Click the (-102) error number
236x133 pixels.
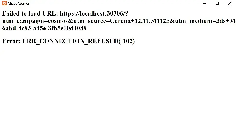point(126,41)
